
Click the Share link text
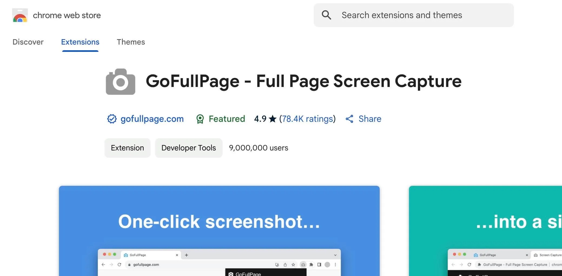pos(370,119)
